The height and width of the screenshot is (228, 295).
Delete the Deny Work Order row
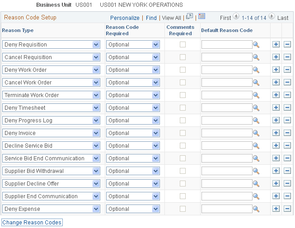point(287,70)
